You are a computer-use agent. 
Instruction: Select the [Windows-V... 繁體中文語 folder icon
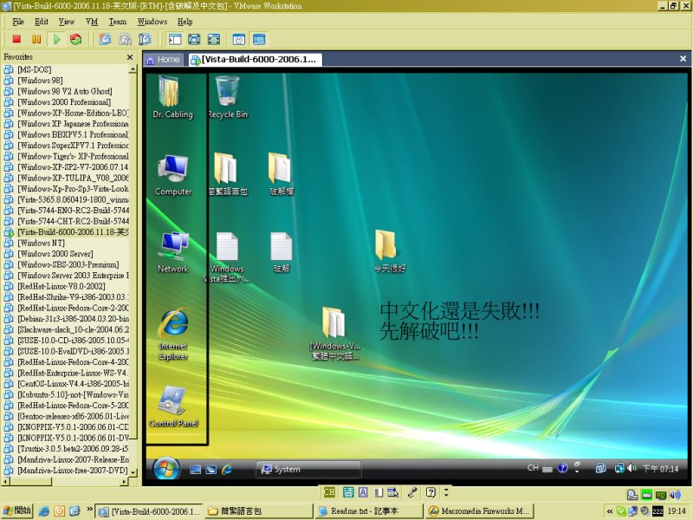coord(334,335)
